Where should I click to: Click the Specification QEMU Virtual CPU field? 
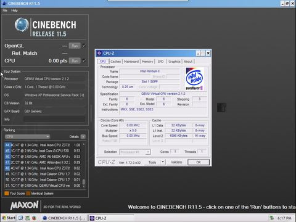(x=163, y=94)
